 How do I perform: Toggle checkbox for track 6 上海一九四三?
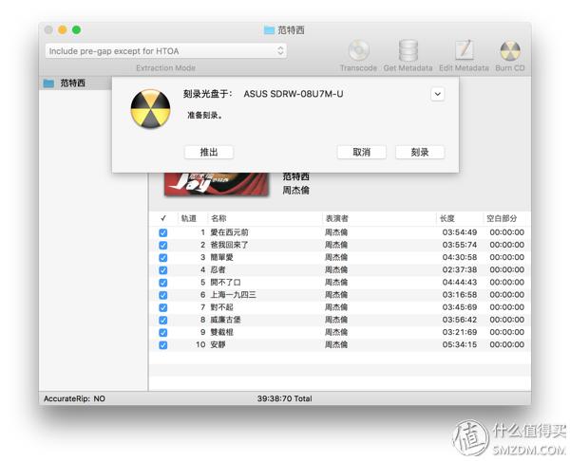click(163, 295)
